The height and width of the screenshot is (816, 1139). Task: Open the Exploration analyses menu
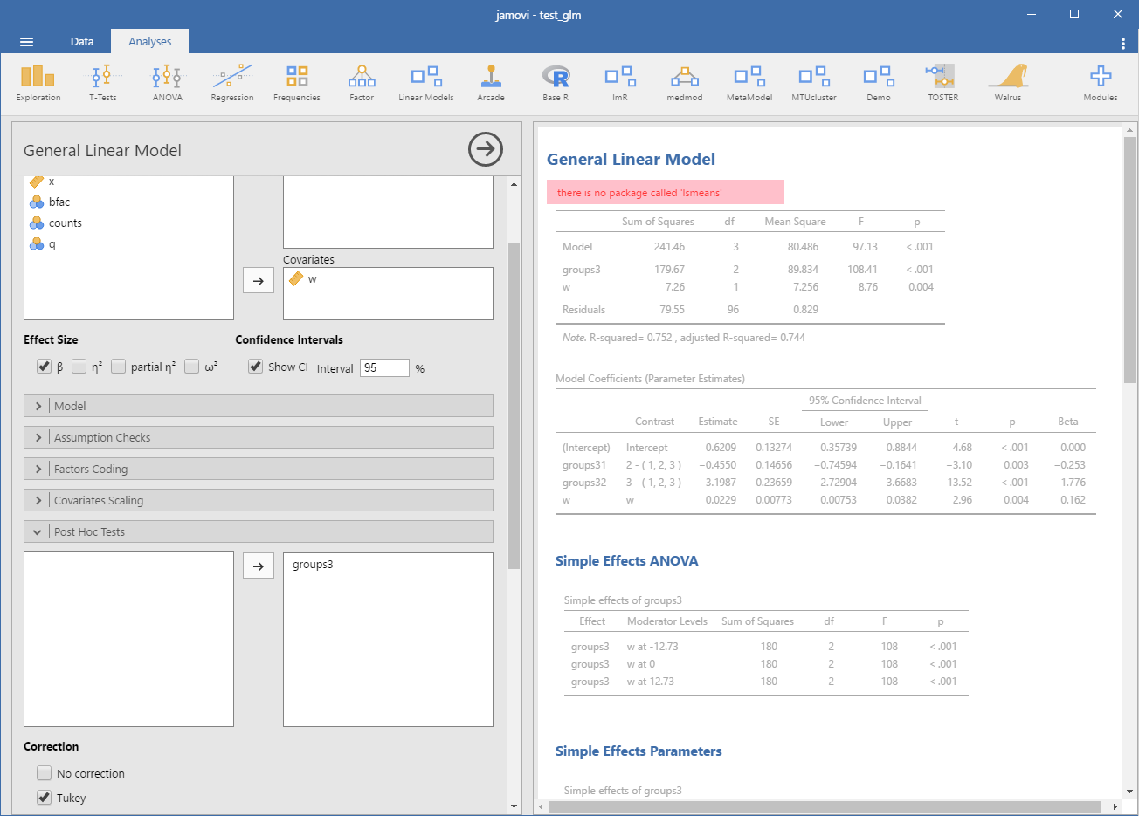pos(38,83)
